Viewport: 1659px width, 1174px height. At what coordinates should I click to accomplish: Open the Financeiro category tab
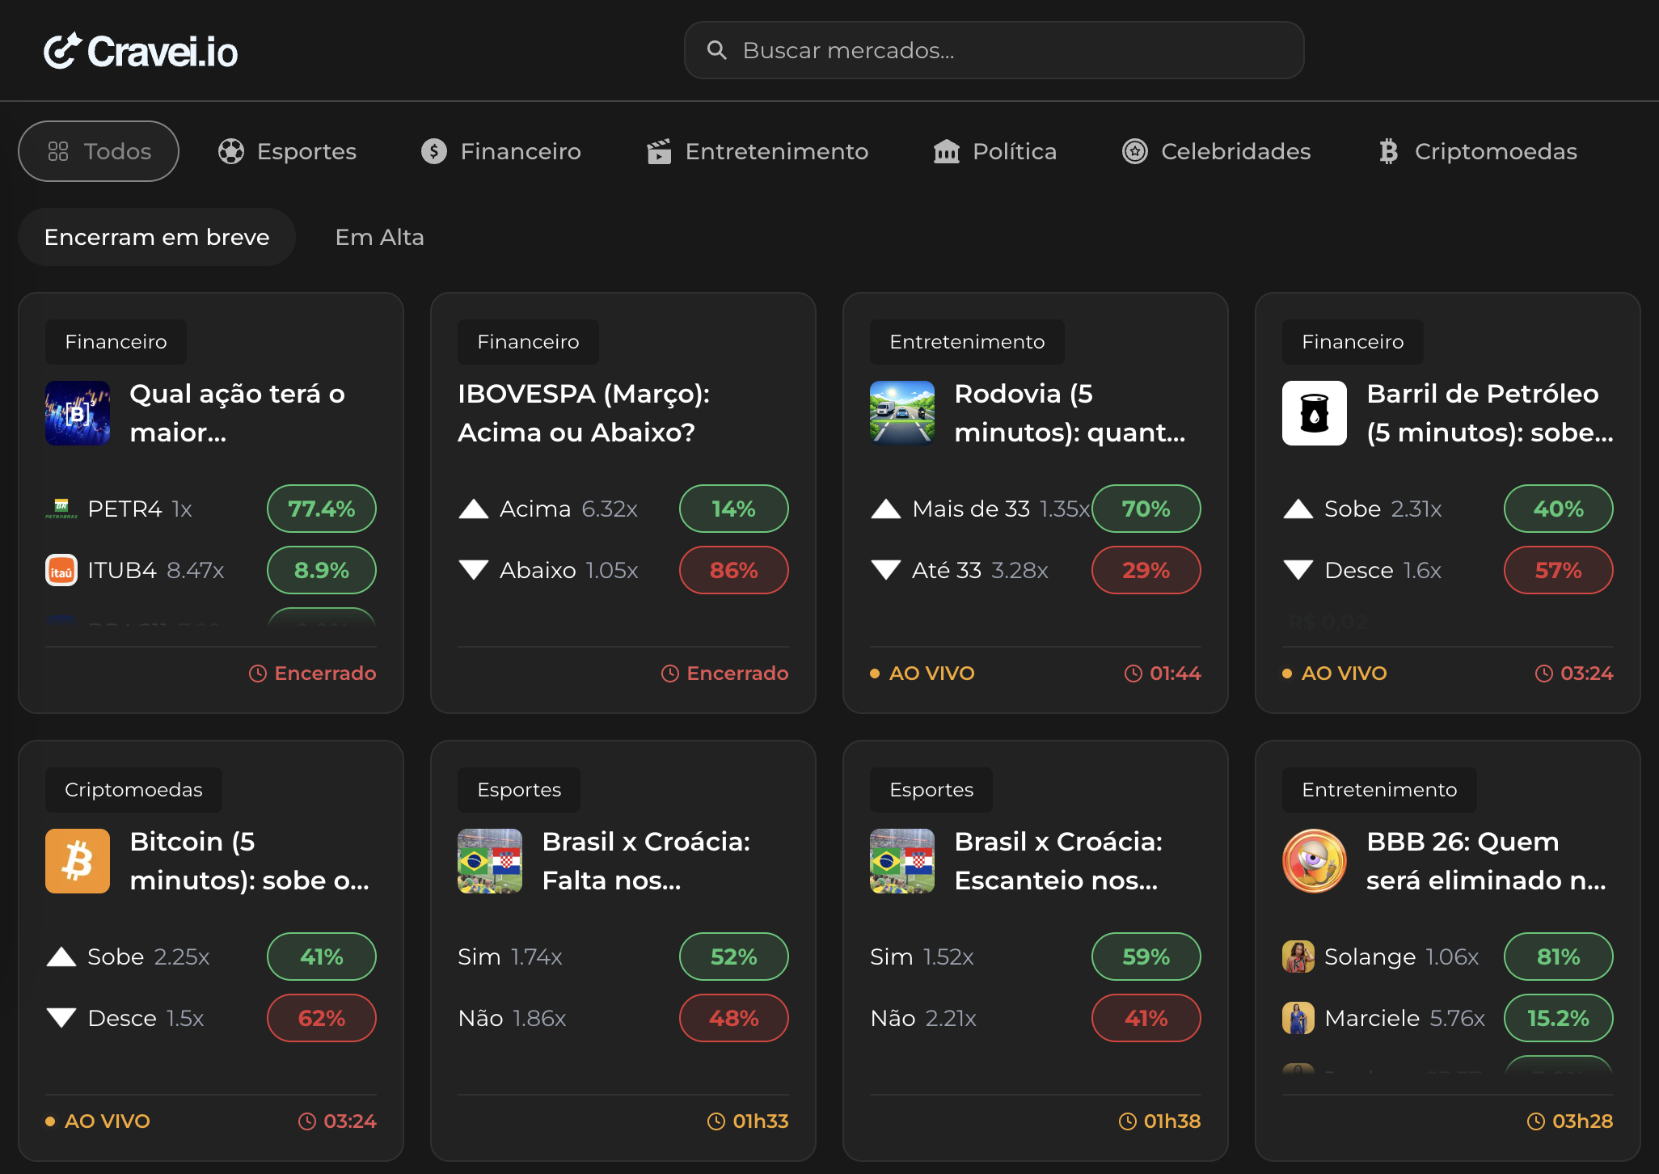pyautogui.click(x=500, y=151)
